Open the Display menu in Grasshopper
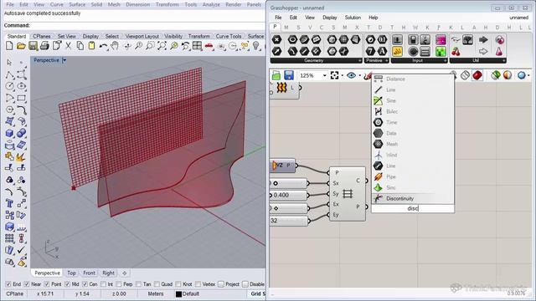536x301 pixels. 329,18
